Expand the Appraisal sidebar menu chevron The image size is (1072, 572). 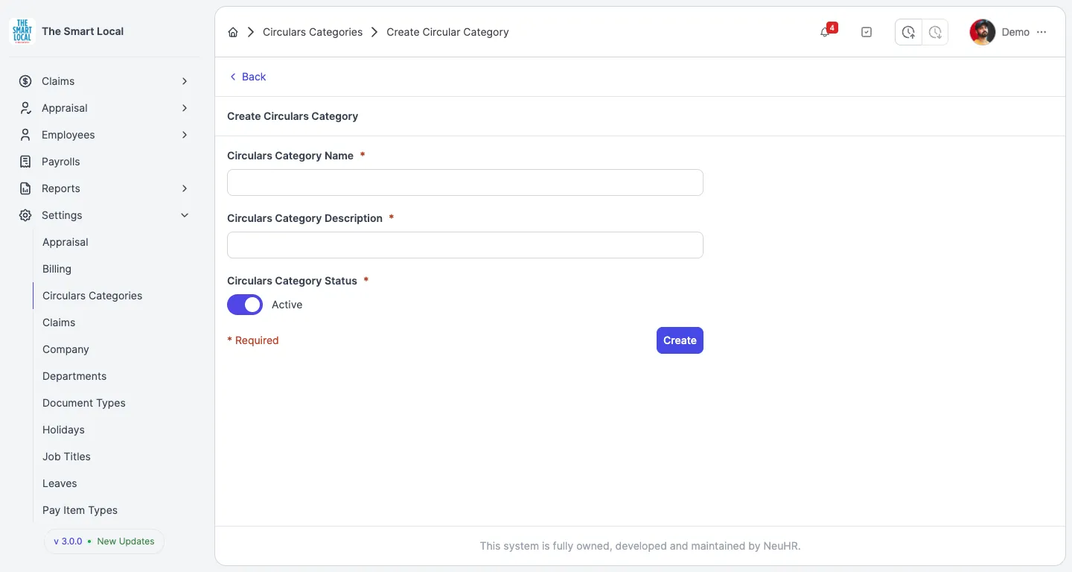tap(185, 108)
